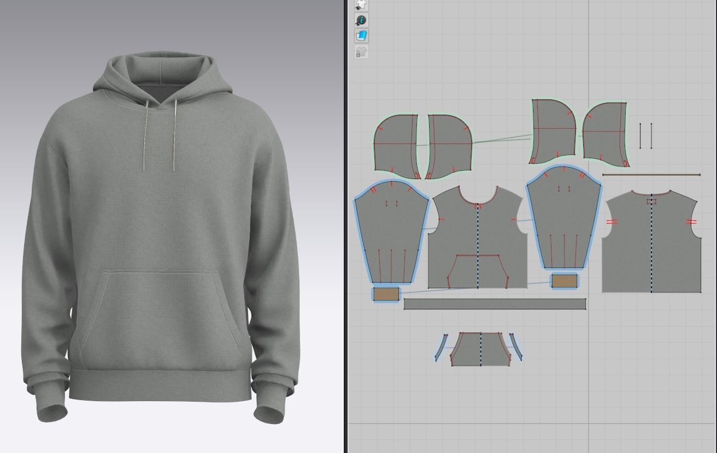Select the highlighted sleeve pattern beside back body
Image resolution: width=717 pixels, height=453 pixels.
coord(564,217)
